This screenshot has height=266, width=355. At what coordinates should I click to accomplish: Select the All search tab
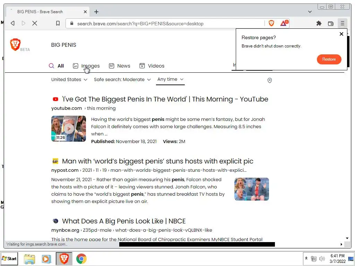coord(57,66)
